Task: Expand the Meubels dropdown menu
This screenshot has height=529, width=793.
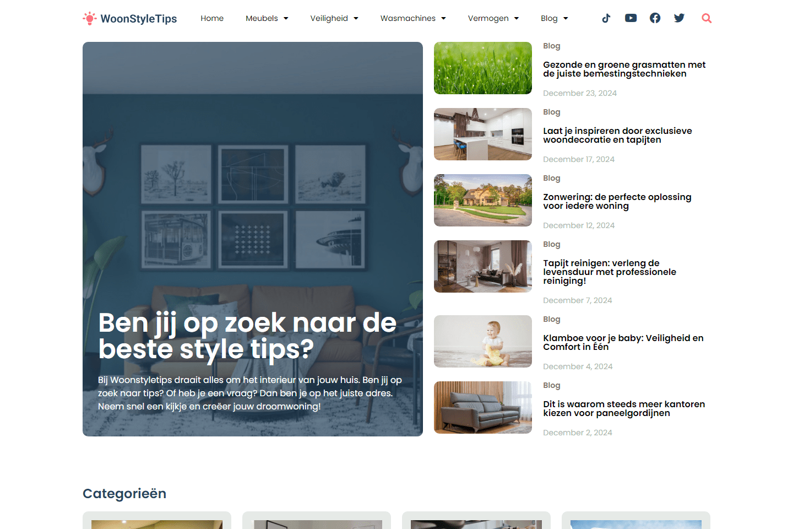Action: 267,18
